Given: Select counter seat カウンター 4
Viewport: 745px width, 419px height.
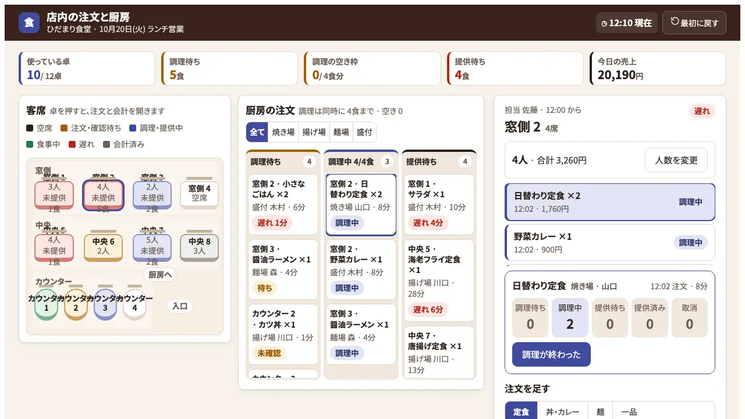Looking at the screenshot, I should pyautogui.click(x=134, y=304).
